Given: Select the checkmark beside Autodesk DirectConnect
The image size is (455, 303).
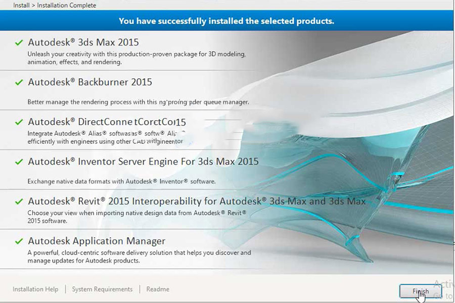Looking at the screenshot, I should coord(19,122).
